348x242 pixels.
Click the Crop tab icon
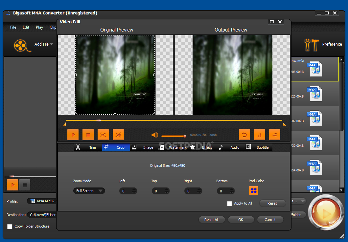coord(106,147)
